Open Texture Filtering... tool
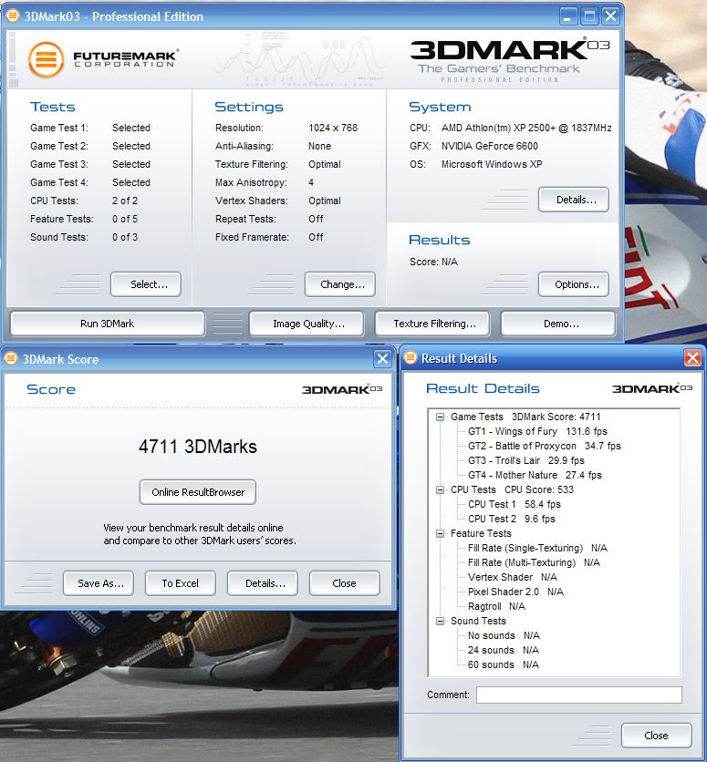Viewport: 707px width, 762px height. (432, 324)
